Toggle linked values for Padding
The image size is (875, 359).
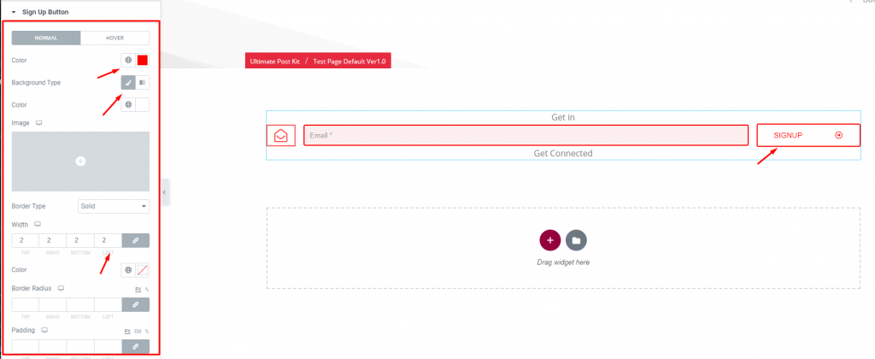[136, 347]
